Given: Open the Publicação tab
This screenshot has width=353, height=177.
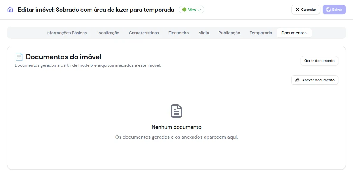Looking at the screenshot, I should (229, 33).
